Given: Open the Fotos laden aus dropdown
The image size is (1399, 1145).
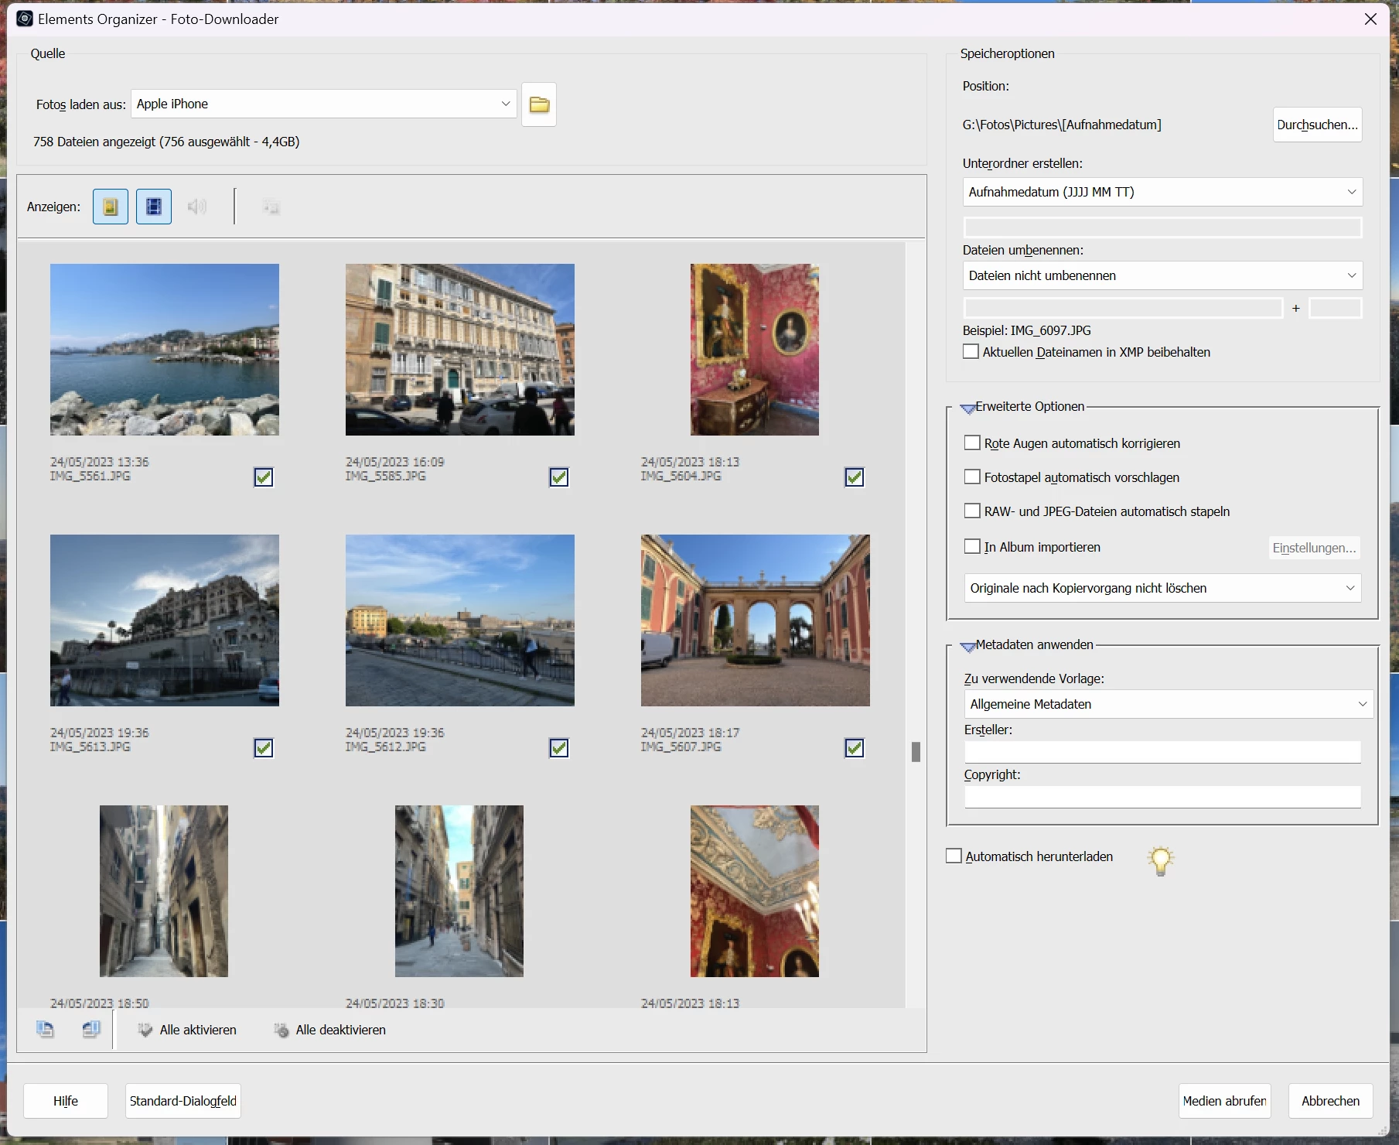Looking at the screenshot, I should tap(324, 104).
